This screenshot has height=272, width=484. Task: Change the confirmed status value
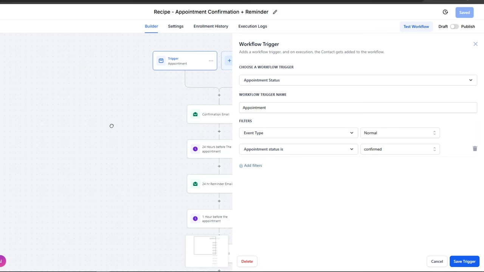[x=400, y=149]
